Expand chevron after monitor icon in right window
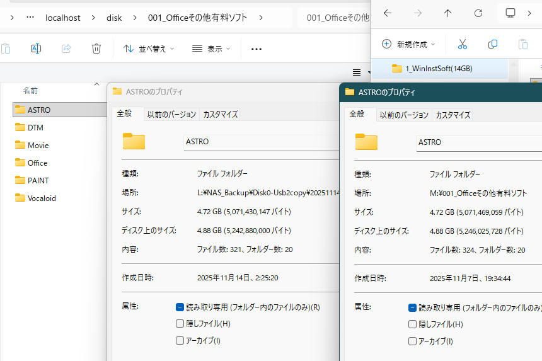Viewport: 542px width, 361px height. point(529,13)
